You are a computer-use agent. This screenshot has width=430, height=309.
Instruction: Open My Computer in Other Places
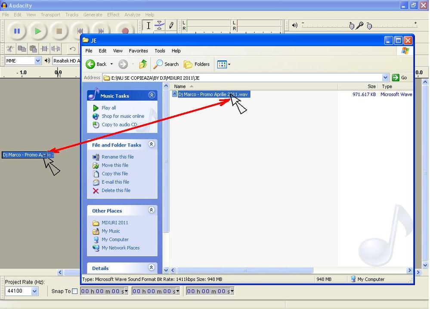(115, 240)
